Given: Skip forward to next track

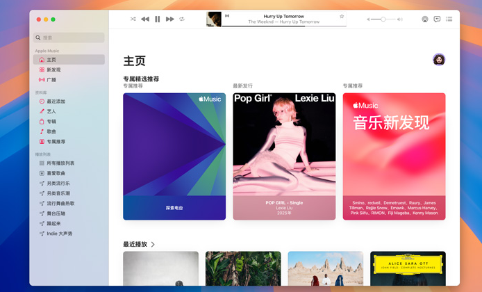Looking at the screenshot, I should coord(169,19).
